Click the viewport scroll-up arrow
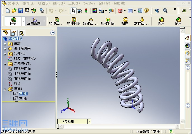 182,31
